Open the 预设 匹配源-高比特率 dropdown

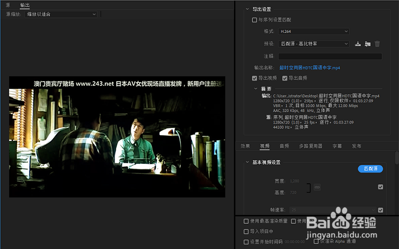(314, 44)
